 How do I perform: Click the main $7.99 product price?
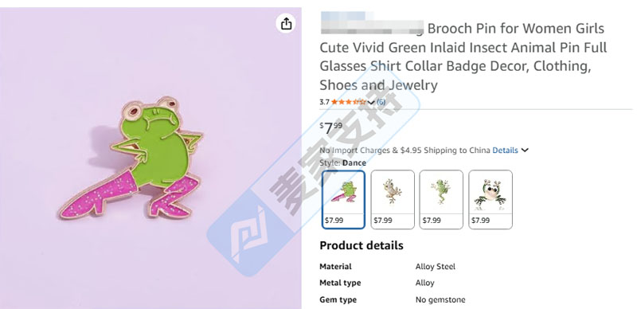[331, 127]
